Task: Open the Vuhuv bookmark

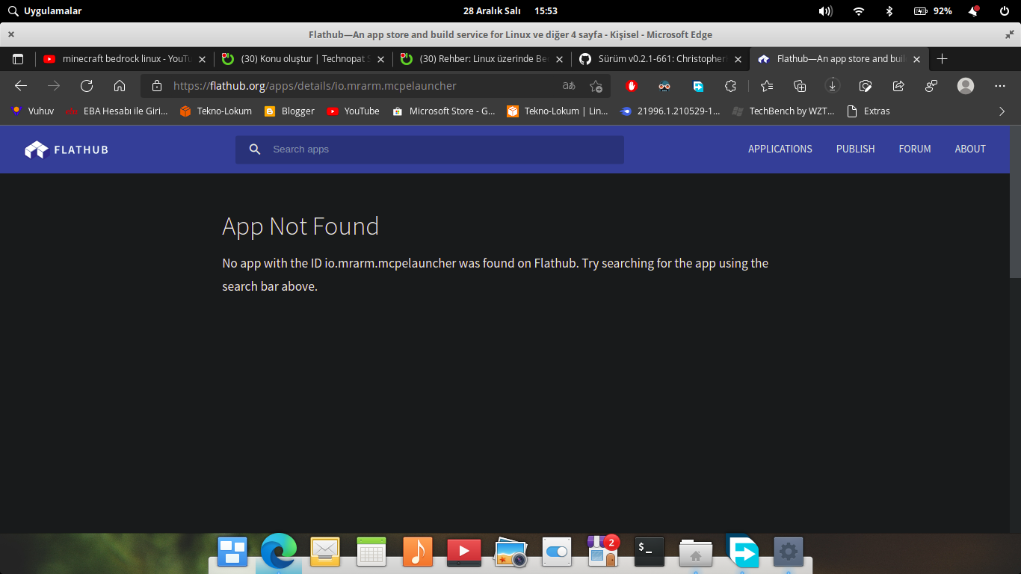Action: click(32, 111)
